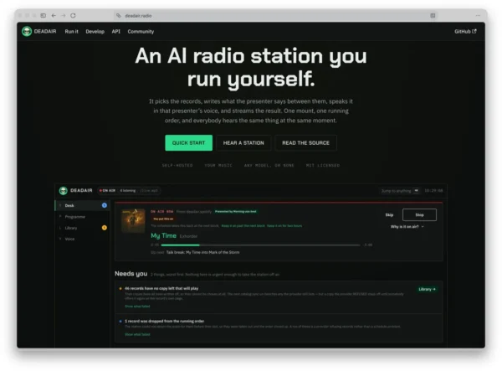Viewport: 502px width, 371px height.
Task: Click the MIT LICENSED tagline text
Action: 323,165
